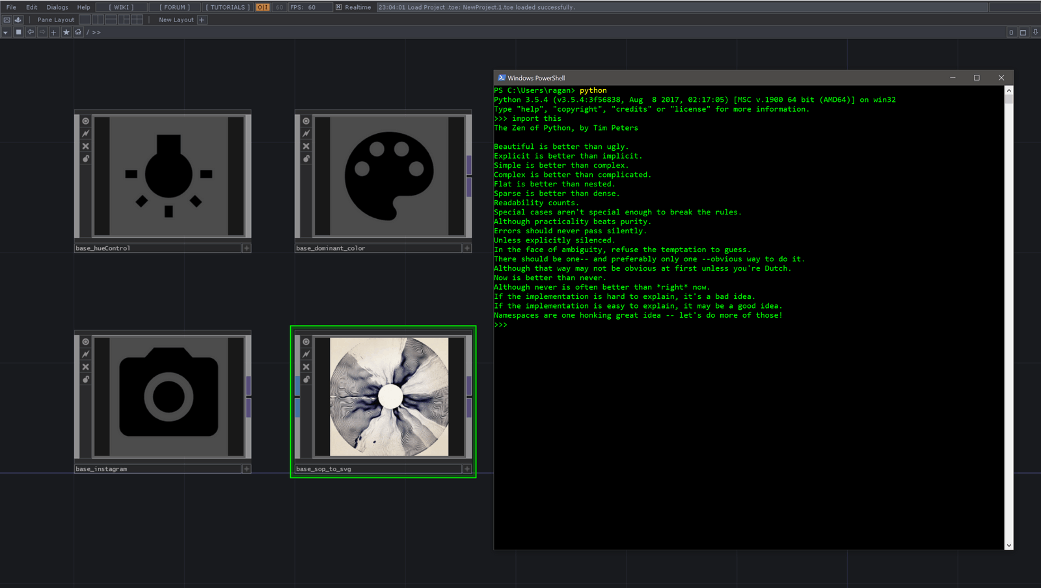Click the delete X flag on base_hueControl node
Image resolution: width=1041 pixels, height=588 pixels.
coord(85,146)
